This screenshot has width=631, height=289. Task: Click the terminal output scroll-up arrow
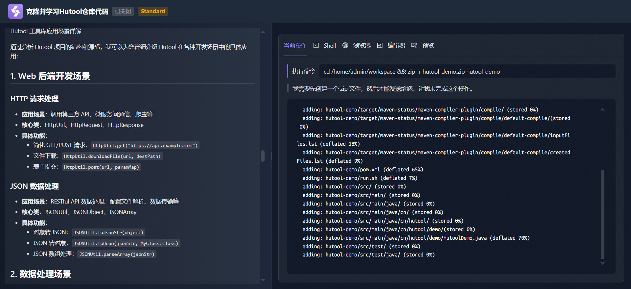(602, 109)
